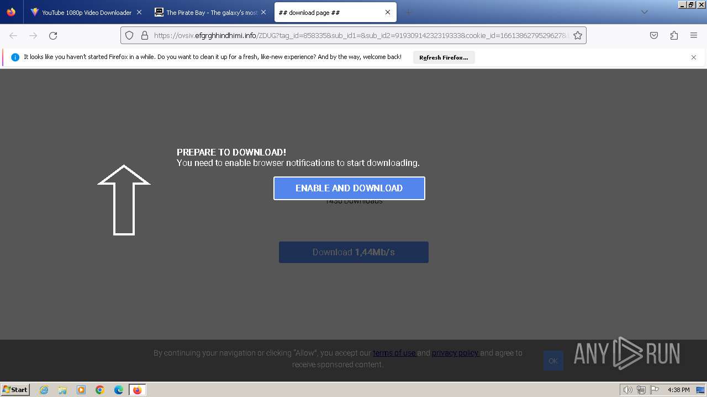The height and width of the screenshot is (397, 707).
Task: Click the blue info icon in notification bar
Action: (x=15, y=57)
